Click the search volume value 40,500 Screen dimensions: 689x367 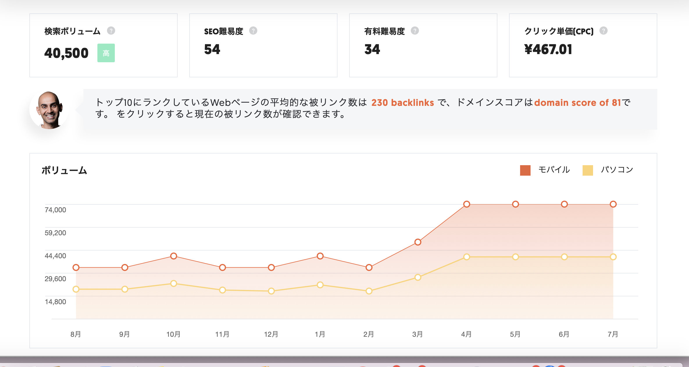[x=66, y=53]
